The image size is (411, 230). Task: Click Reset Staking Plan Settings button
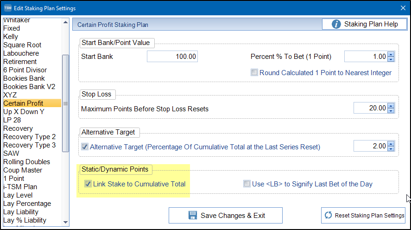pyautogui.click(x=364, y=215)
